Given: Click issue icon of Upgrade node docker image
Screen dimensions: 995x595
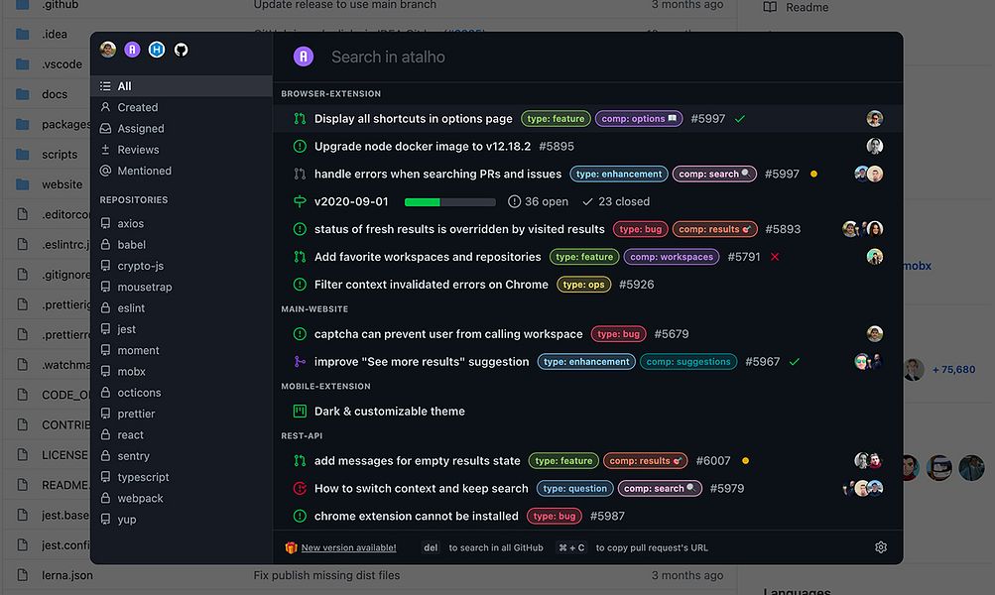Looking at the screenshot, I should [x=300, y=146].
